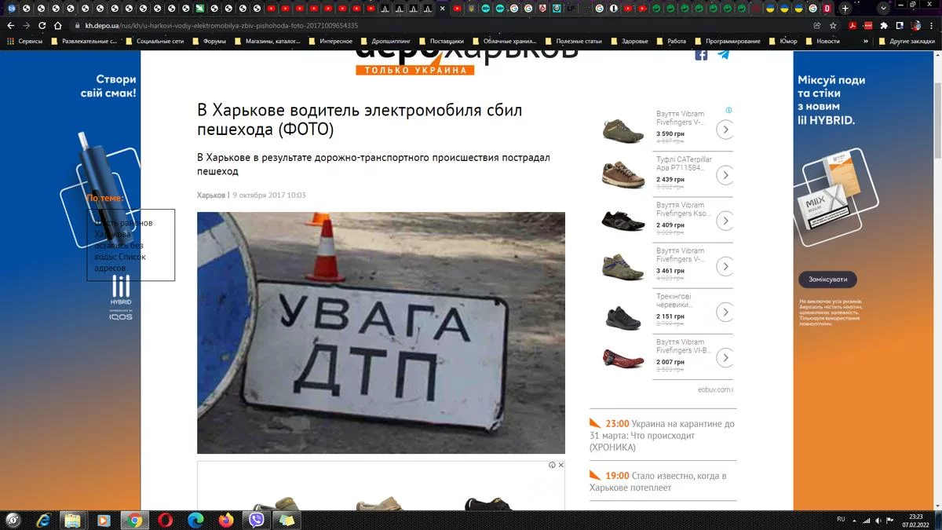Open the 23:00 quarantine chronicle news link
This screenshot has height=530, width=942.
pos(663,435)
